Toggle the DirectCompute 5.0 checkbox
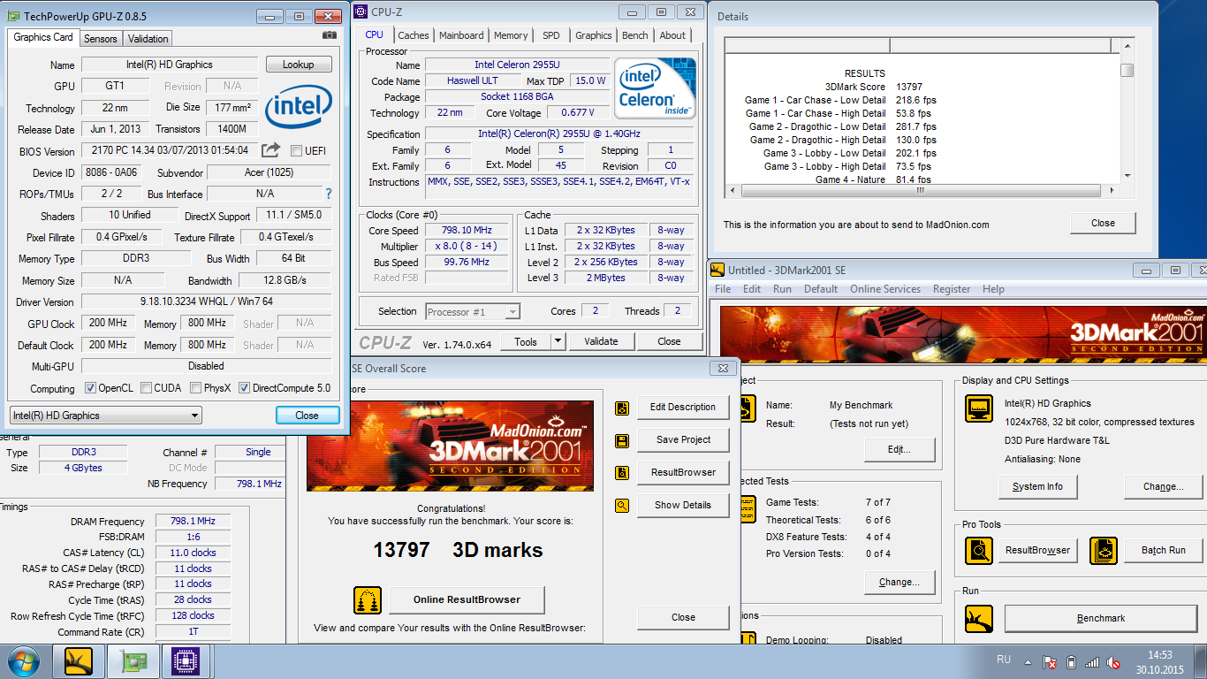This screenshot has width=1207, height=679. coord(244,388)
